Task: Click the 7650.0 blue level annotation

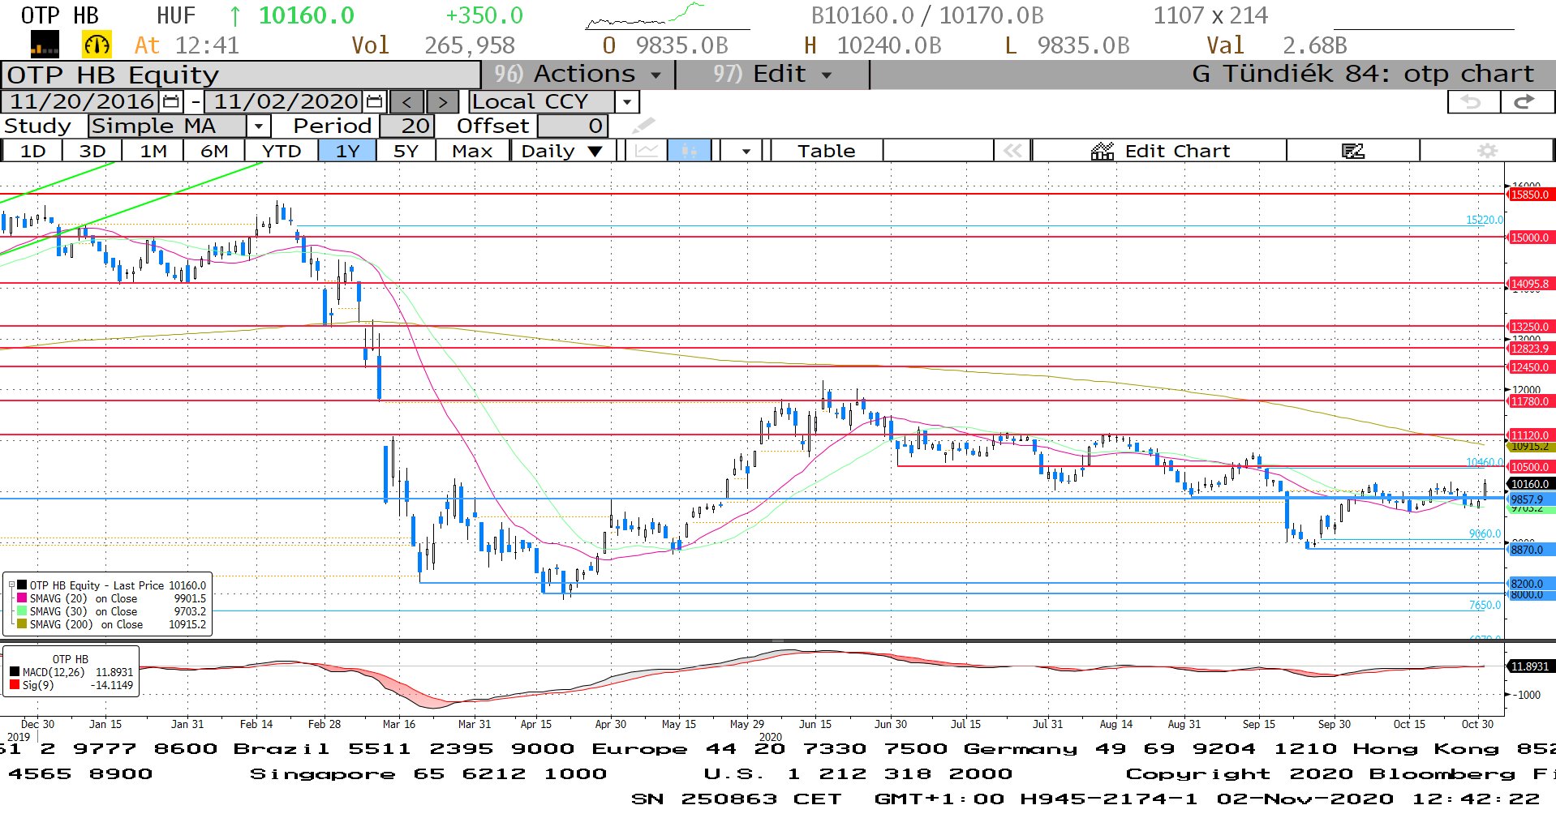Action: (1485, 605)
